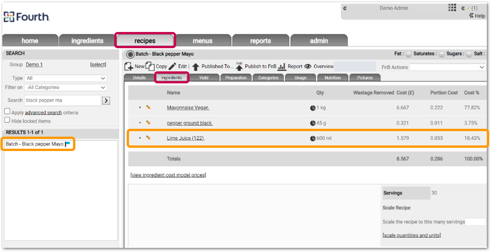Open the advanced search link
Viewport: 491px width, 252px height.
pyautogui.click(x=43, y=113)
